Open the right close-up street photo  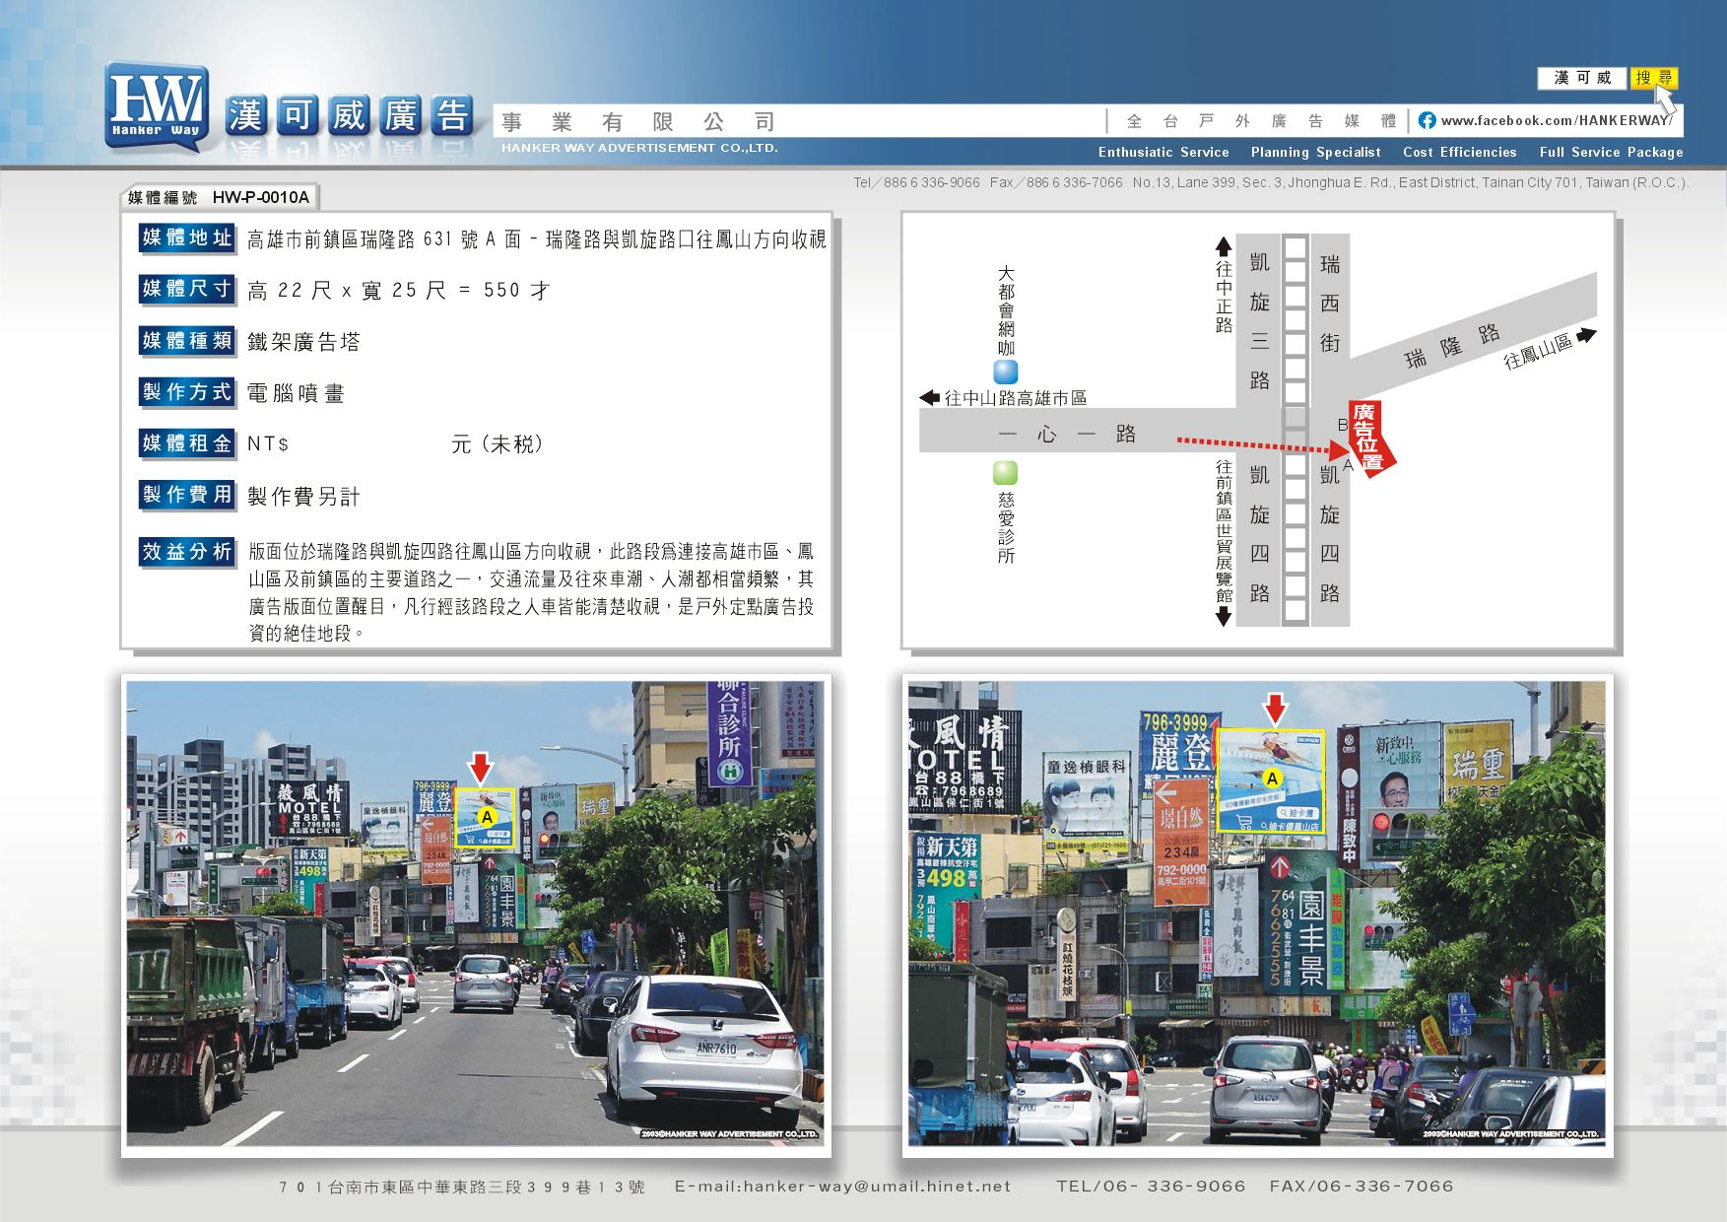(1257, 915)
